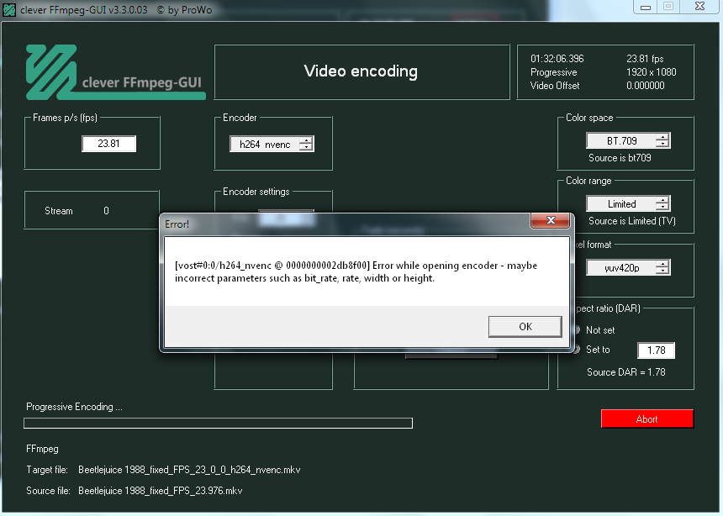
Task: Click the application icon in title bar
Action: (x=9, y=10)
